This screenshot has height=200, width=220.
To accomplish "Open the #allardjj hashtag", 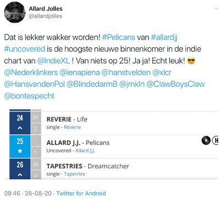I will 164,38.
